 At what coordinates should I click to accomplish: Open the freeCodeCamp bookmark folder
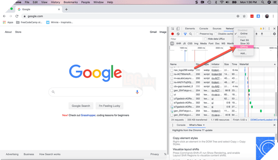coord(29,22)
